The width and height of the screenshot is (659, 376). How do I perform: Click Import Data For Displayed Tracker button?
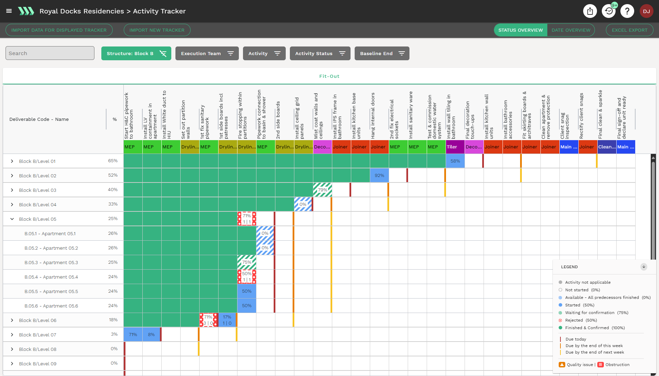[x=59, y=30]
